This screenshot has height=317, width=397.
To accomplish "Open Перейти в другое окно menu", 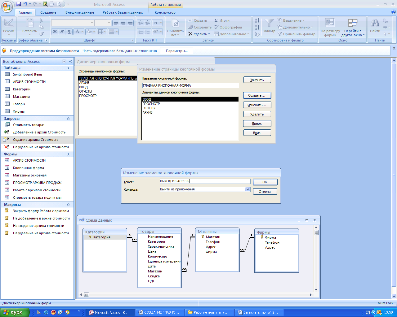I will 353,27.
